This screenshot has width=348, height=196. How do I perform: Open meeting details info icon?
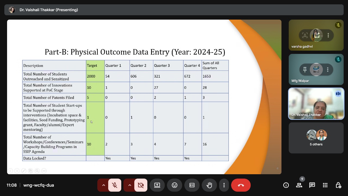point(286,185)
